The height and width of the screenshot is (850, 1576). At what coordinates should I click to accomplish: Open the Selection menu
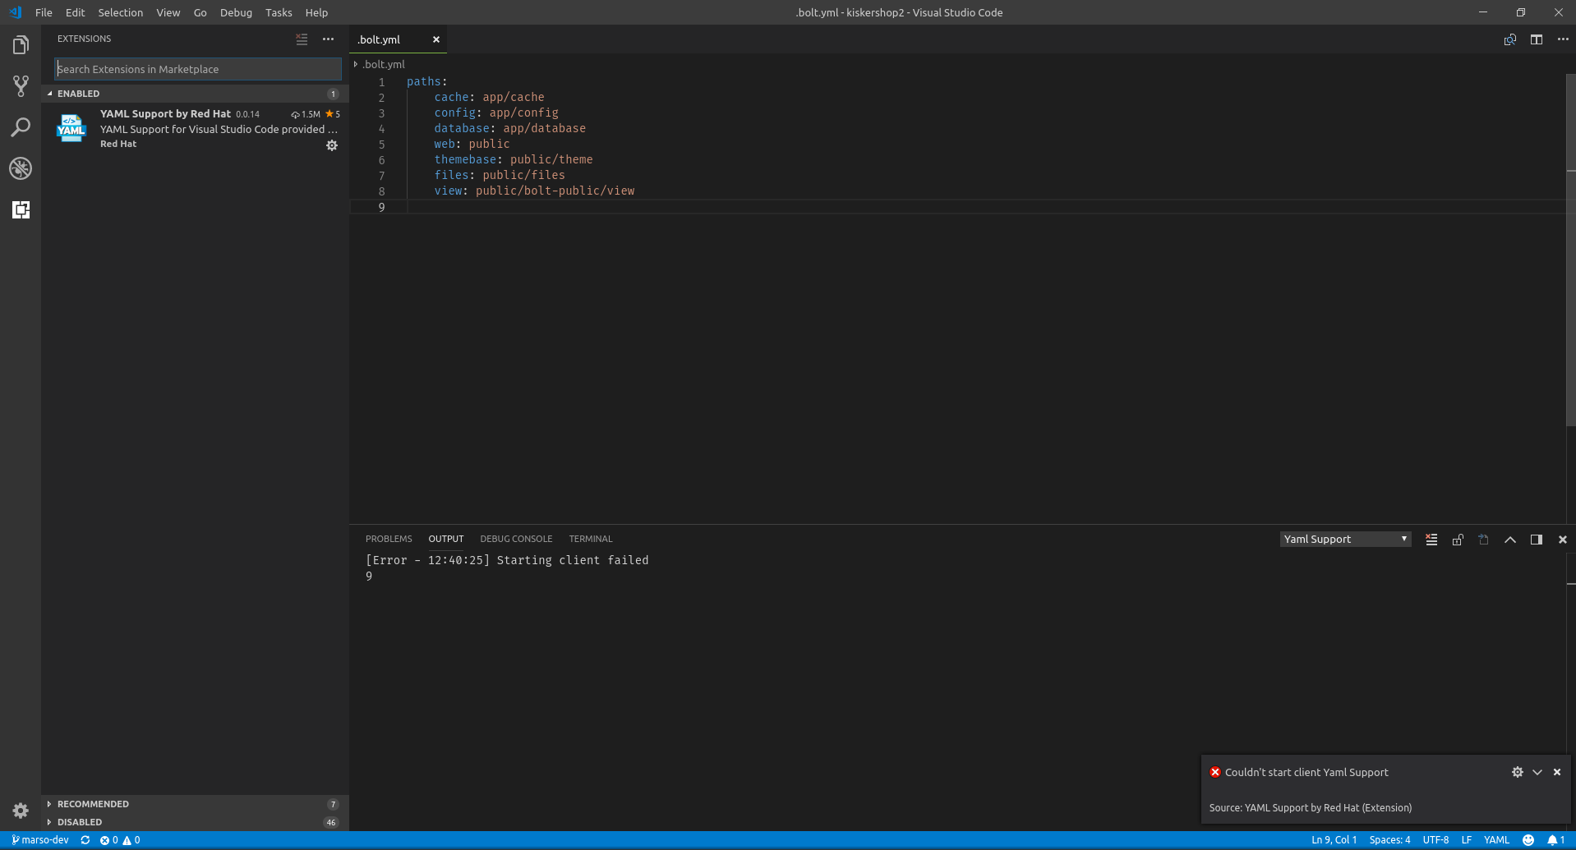point(120,12)
